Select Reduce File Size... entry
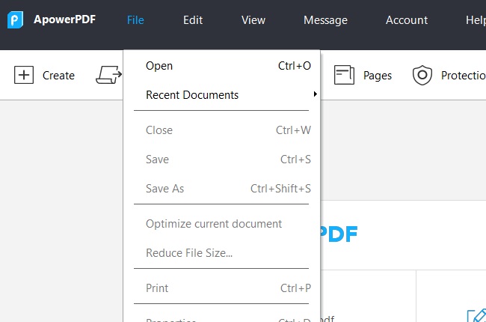The height and width of the screenshot is (322, 486). (189, 253)
